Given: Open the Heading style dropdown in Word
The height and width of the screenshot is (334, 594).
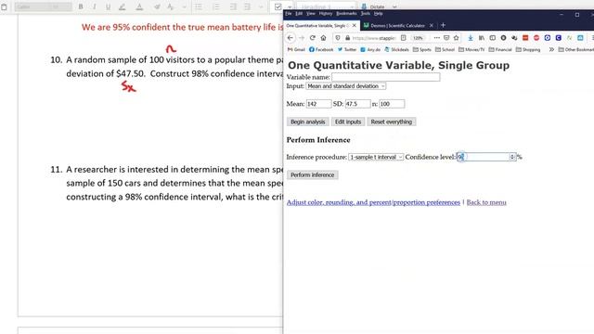Looking at the screenshot, I should 326,6.
